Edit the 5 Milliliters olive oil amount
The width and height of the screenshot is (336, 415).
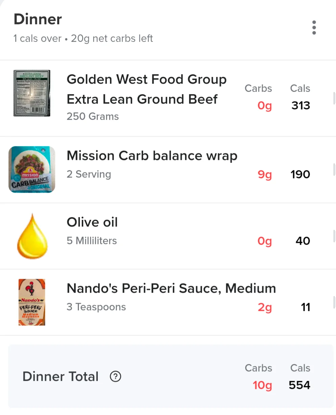[x=92, y=241]
